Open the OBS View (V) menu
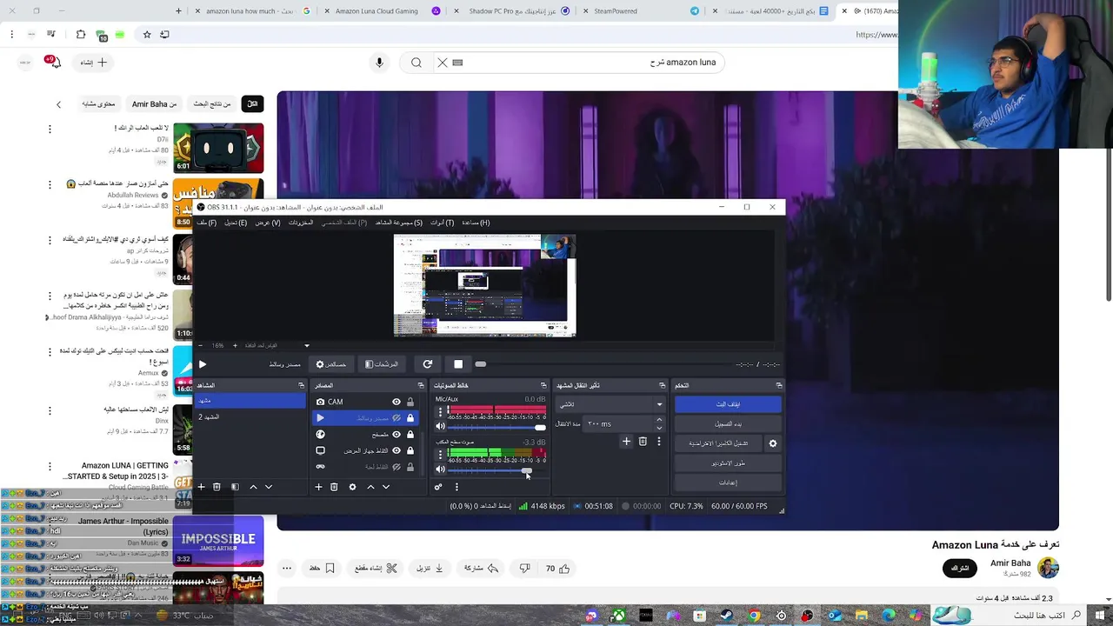Screen dimensions: 1113x626 [268, 223]
